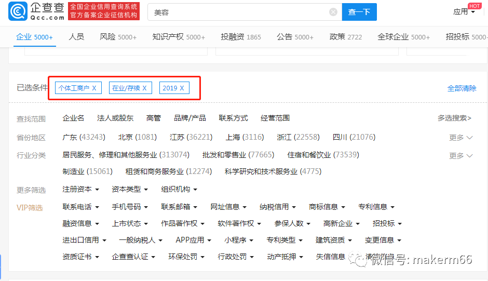Switch to the 公告 tab
Screen dimensions: 488x281
(295, 37)
